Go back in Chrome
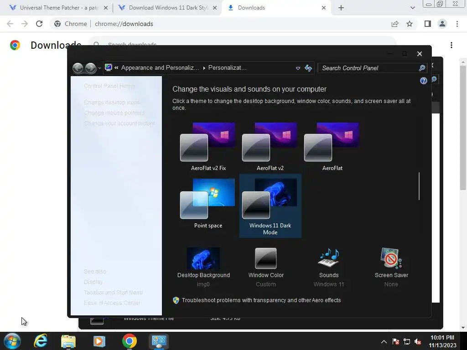 coord(10,24)
